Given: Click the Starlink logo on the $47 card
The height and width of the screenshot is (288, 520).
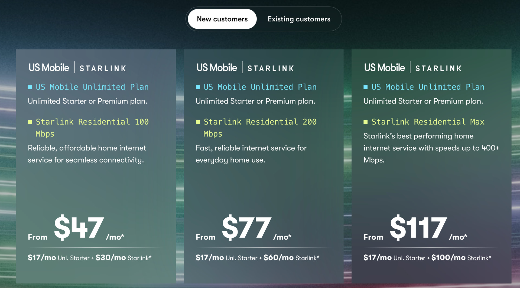Looking at the screenshot, I should click(103, 69).
